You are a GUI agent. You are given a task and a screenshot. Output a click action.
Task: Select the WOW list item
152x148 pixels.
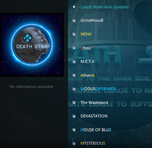[x=86, y=34]
